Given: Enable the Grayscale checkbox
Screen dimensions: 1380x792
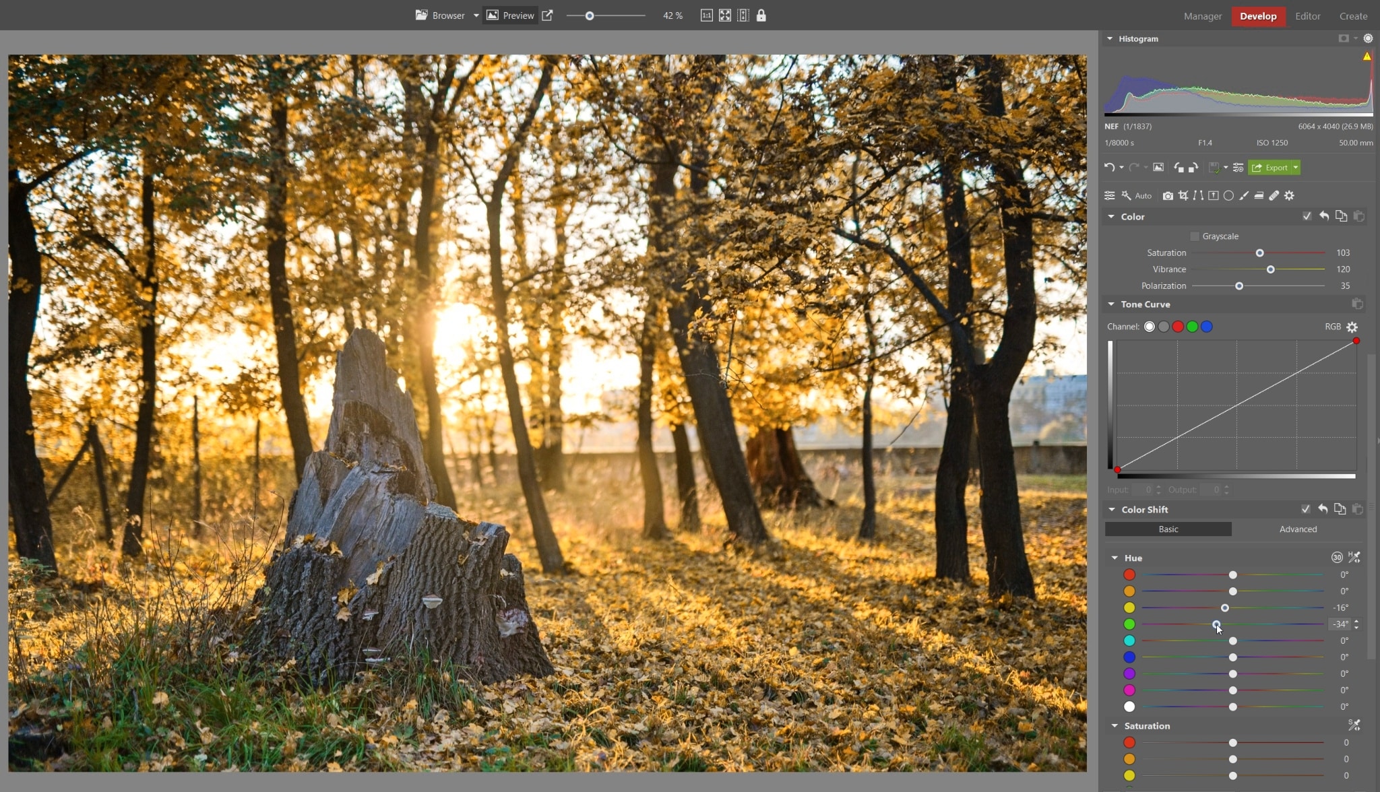Looking at the screenshot, I should (1195, 236).
